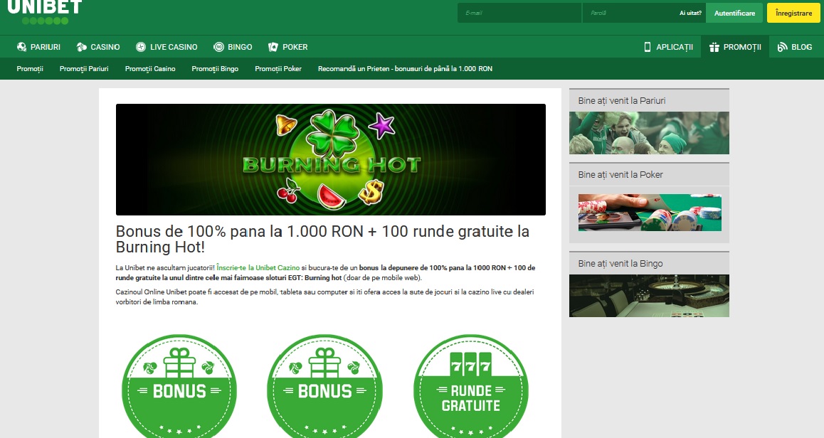Open the Poker chips thumbnail
This screenshot has height=438, width=824.
[650, 213]
